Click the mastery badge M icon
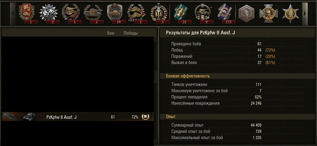Screen dimensions: 317x146 tap(145, 116)
